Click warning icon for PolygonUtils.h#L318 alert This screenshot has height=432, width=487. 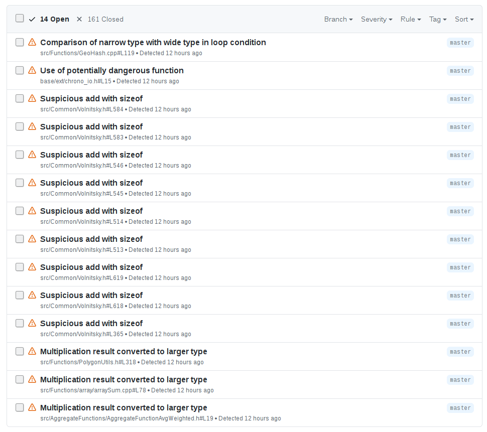point(32,351)
